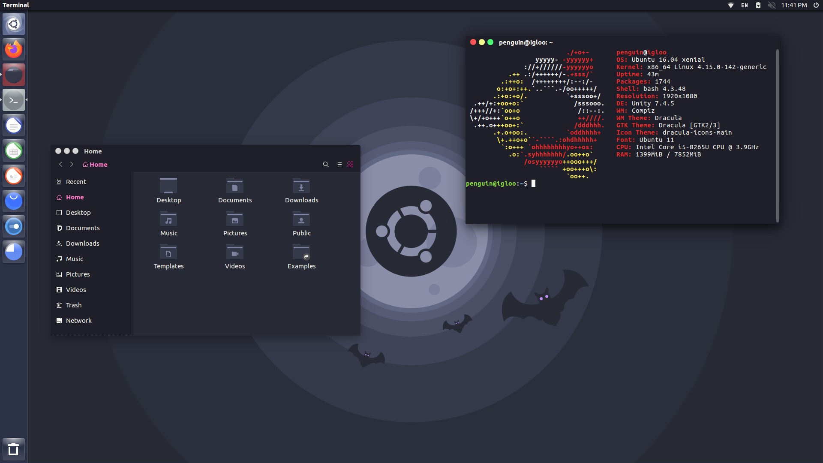The height and width of the screenshot is (463, 823).
Task: Open Documents from the Files sidebar
Action: pyautogui.click(x=92, y=228)
